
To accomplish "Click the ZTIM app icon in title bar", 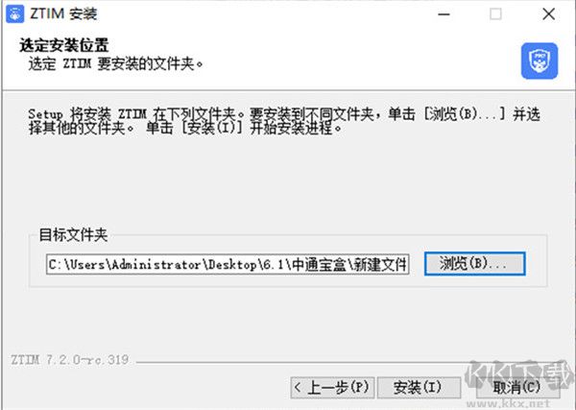I will click(15, 14).
